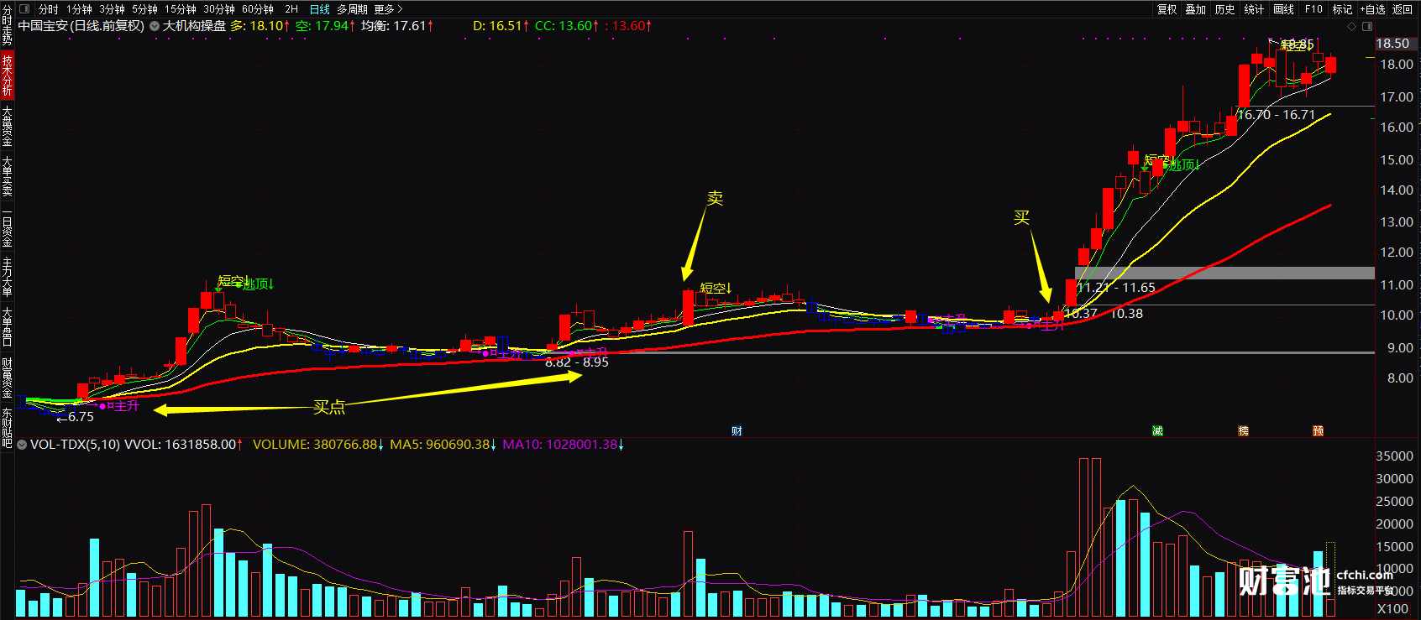
Task: Select 技术分析 sidebar tab
Action: point(7,75)
